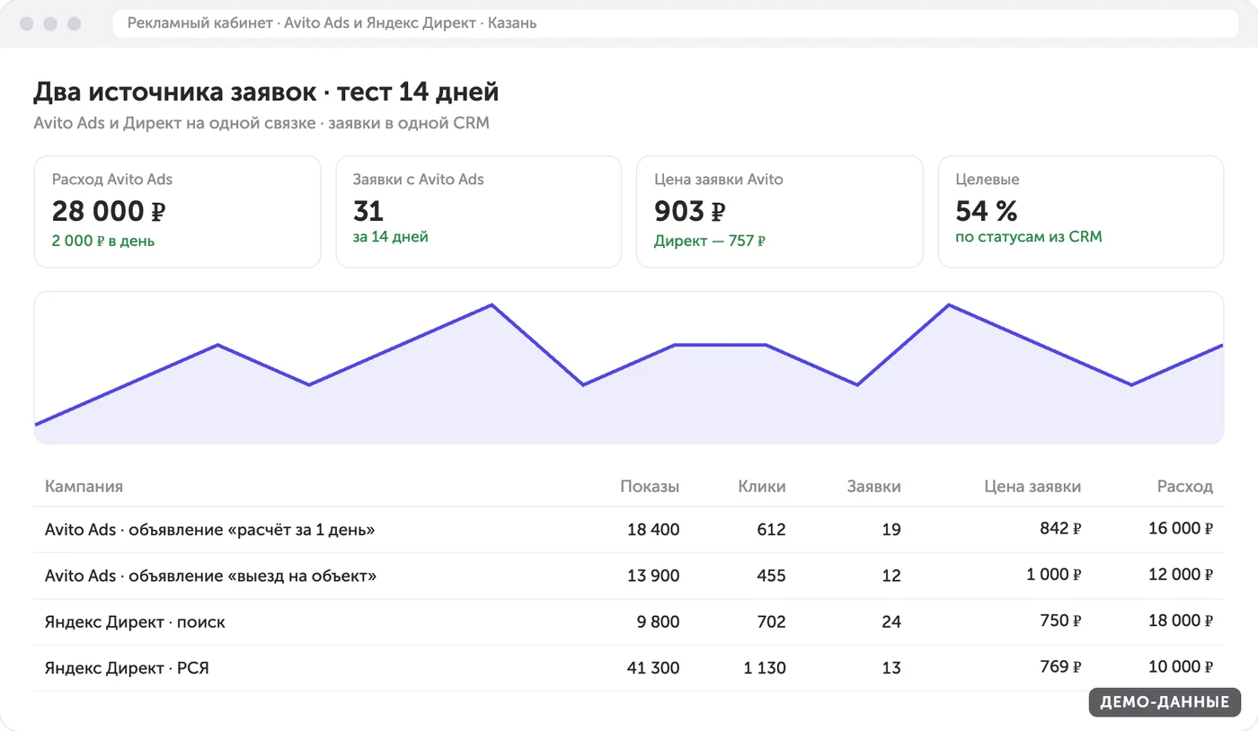This screenshot has height=731, width=1258.
Task: Sort table by Заявки column header
Action: click(x=873, y=487)
